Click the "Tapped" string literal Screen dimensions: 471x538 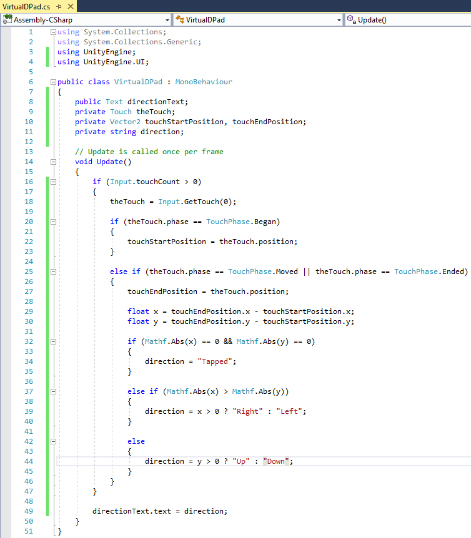214,361
